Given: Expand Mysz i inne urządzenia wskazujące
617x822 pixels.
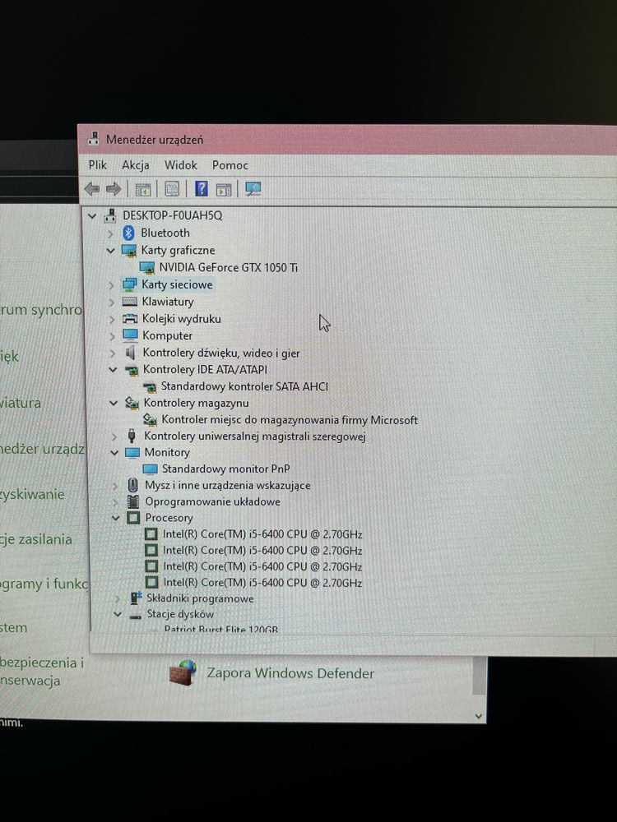Looking at the screenshot, I should coord(115,486).
